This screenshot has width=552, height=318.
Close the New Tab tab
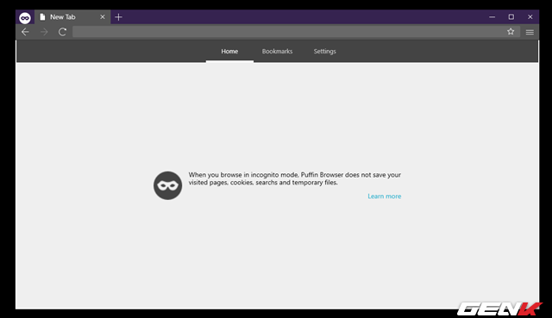pos(103,17)
